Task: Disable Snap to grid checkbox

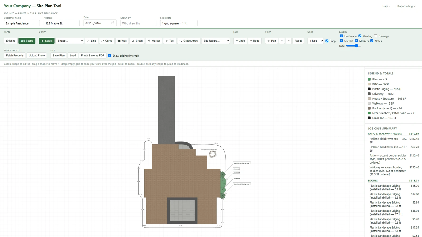Action: click(x=327, y=41)
